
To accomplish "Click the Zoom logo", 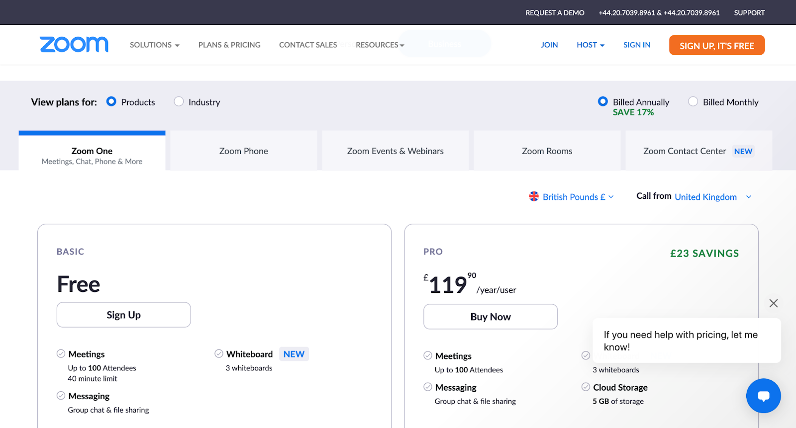I will pyautogui.click(x=74, y=45).
